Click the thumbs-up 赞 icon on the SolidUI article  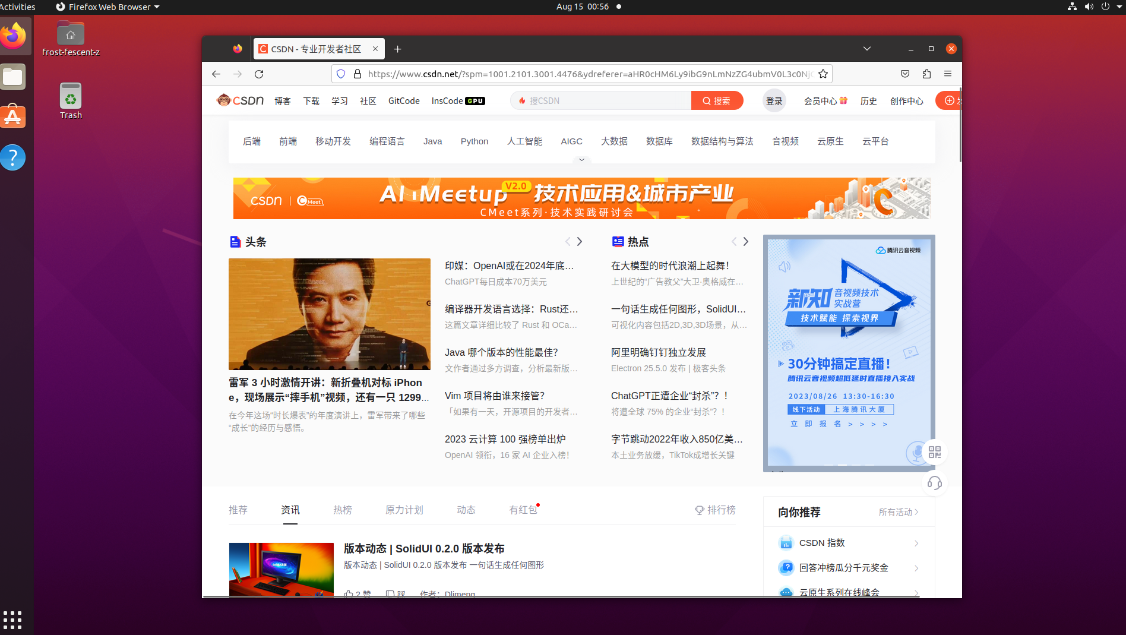pos(349,593)
